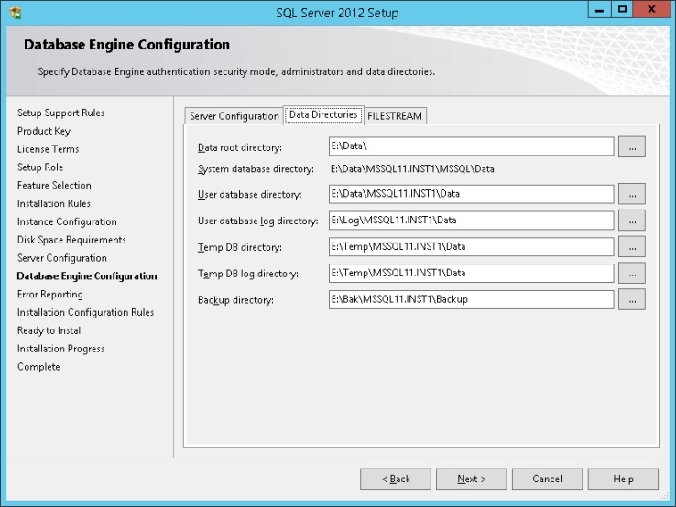Select the Data Directories tab
The height and width of the screenshot is (507, 676).
(323, 114)
